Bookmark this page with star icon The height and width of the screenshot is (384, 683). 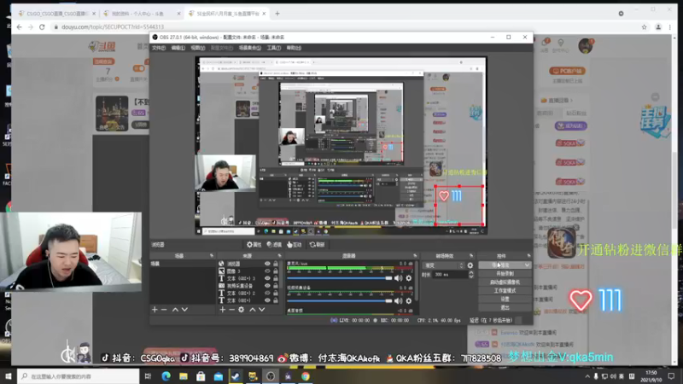644,27
